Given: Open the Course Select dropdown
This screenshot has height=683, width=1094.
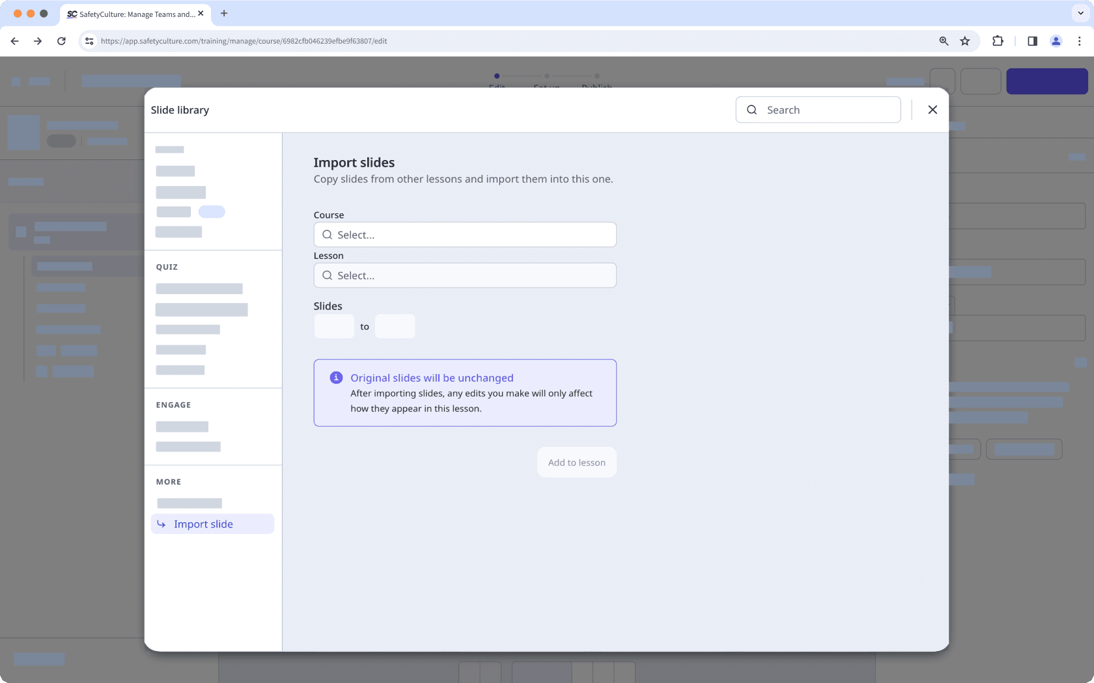Looking at the screenshot, I should click(465, 234).
